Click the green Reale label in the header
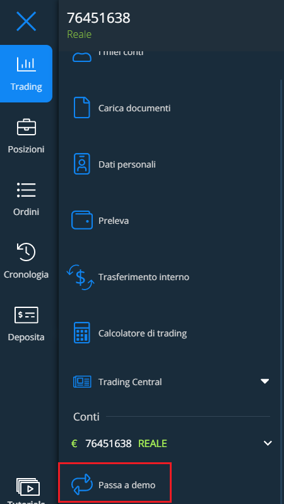Screen dimensions: 284x504 tap(80, 34)
